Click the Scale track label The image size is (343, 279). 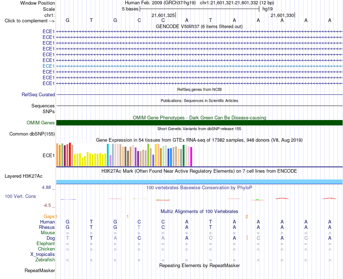[49, 9]
